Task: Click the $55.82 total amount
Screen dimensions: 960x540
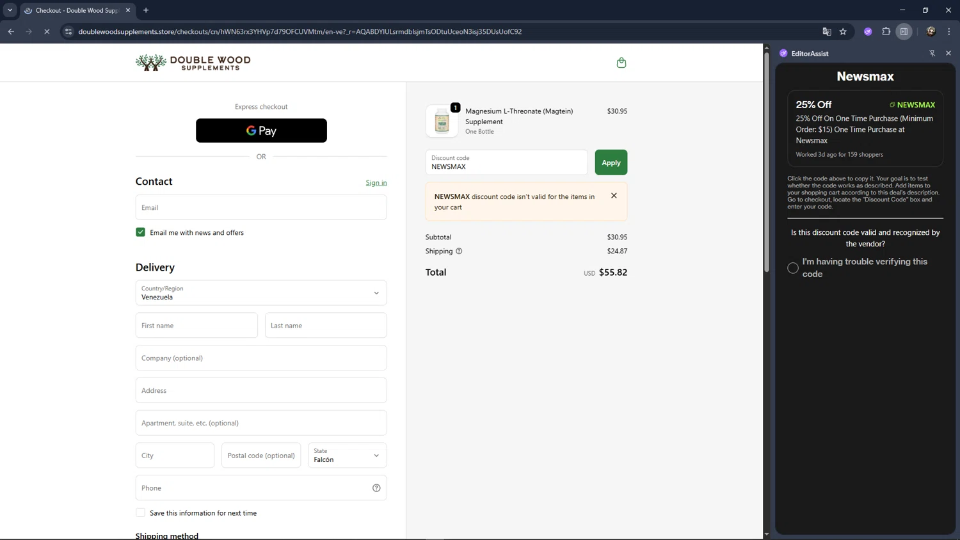Action: (613, 273)
